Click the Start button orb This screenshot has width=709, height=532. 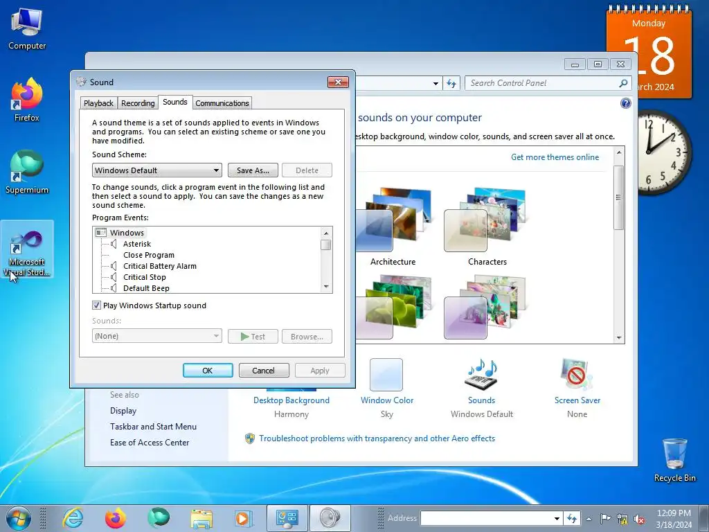pos(19,518)
